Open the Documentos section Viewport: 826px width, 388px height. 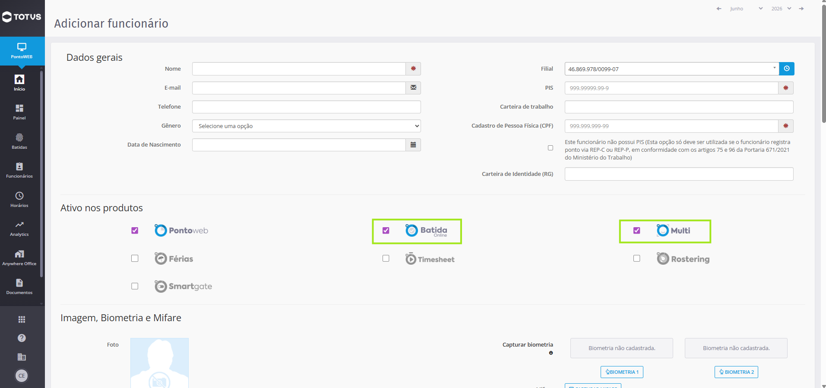pos(19,287)
